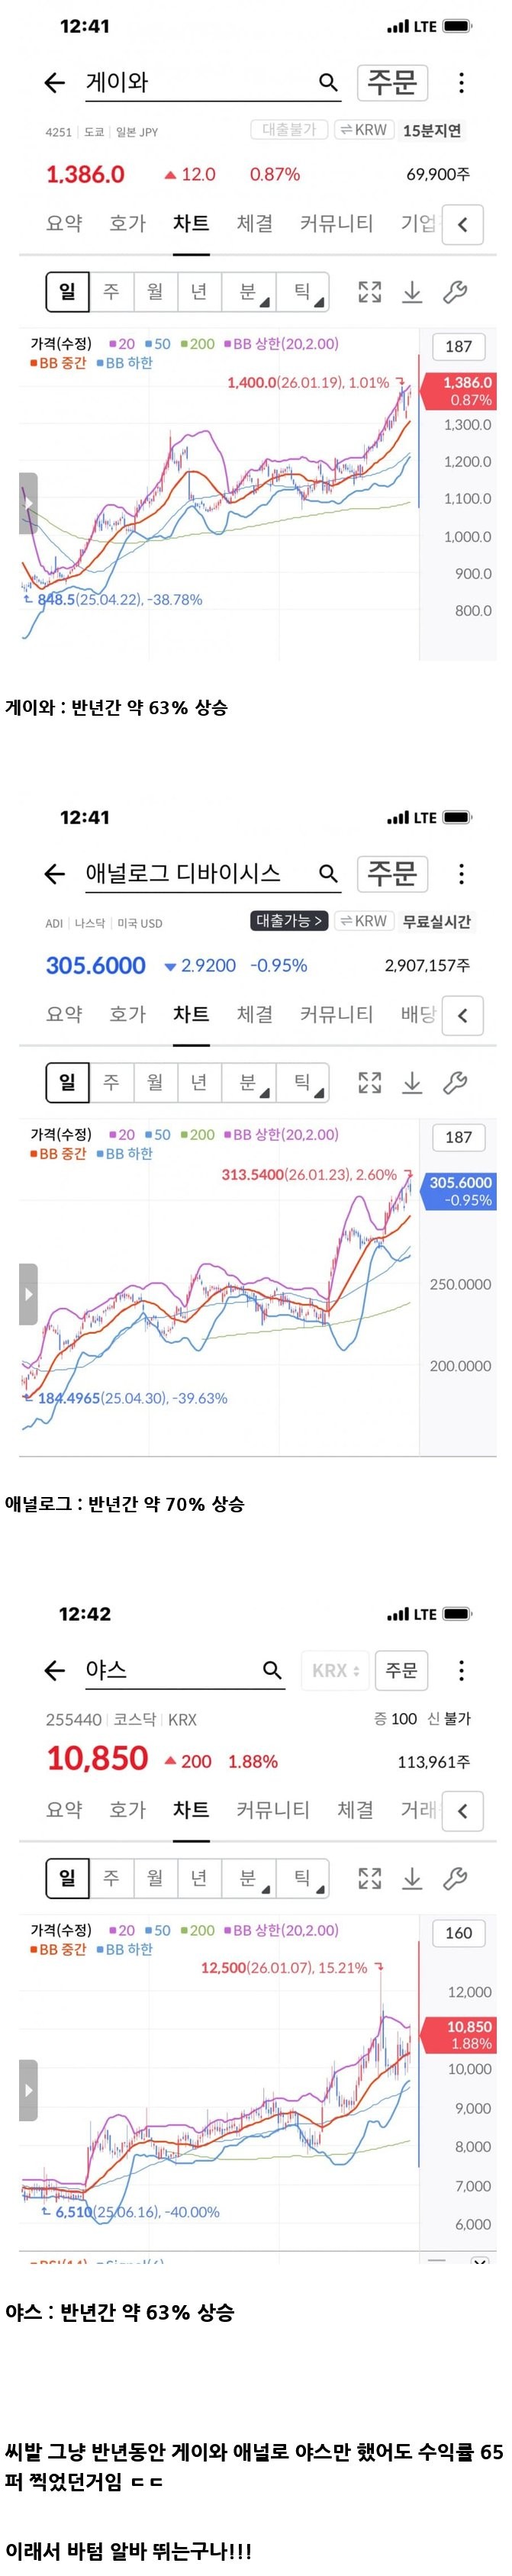The image size is (512, 2576).
Task: Tap the gray side arrow on 게이와 chart
Action: point(28,503)
